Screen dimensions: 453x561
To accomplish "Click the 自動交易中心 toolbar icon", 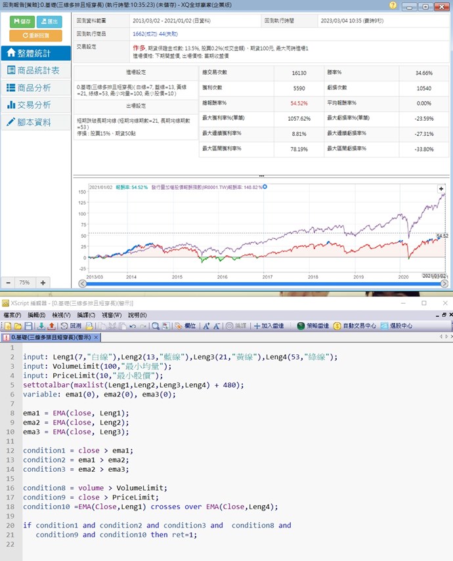I will click(355, 326).
